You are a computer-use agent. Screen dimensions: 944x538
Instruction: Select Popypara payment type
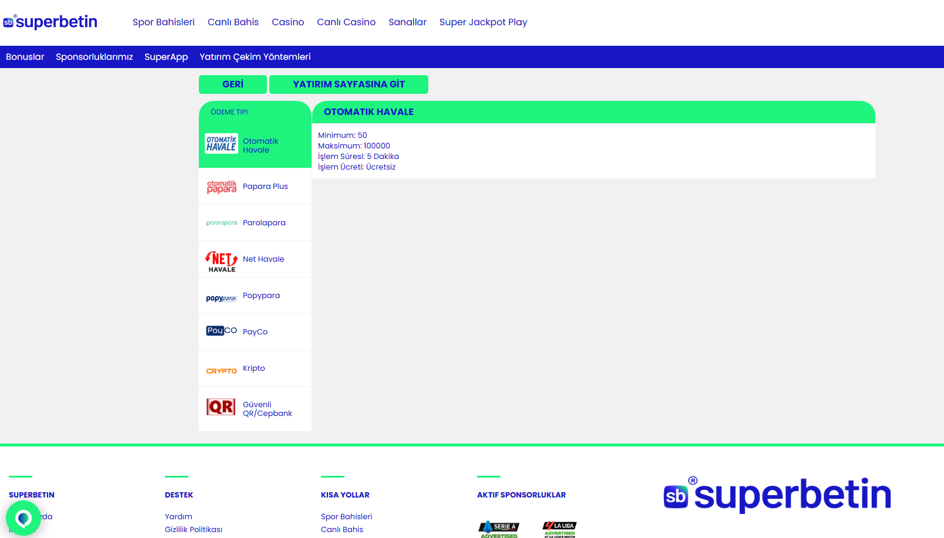[255, 296]
